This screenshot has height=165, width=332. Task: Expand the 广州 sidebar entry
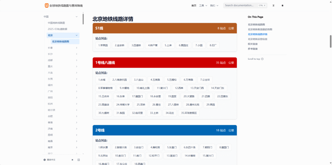pyautogui.click(x=77, y=91)
